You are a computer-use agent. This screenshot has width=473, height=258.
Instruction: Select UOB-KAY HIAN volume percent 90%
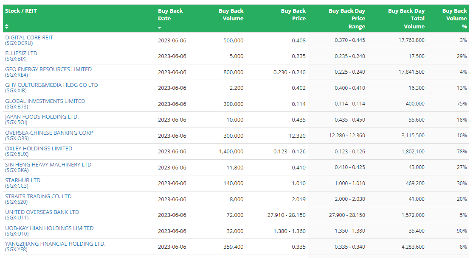462,230
